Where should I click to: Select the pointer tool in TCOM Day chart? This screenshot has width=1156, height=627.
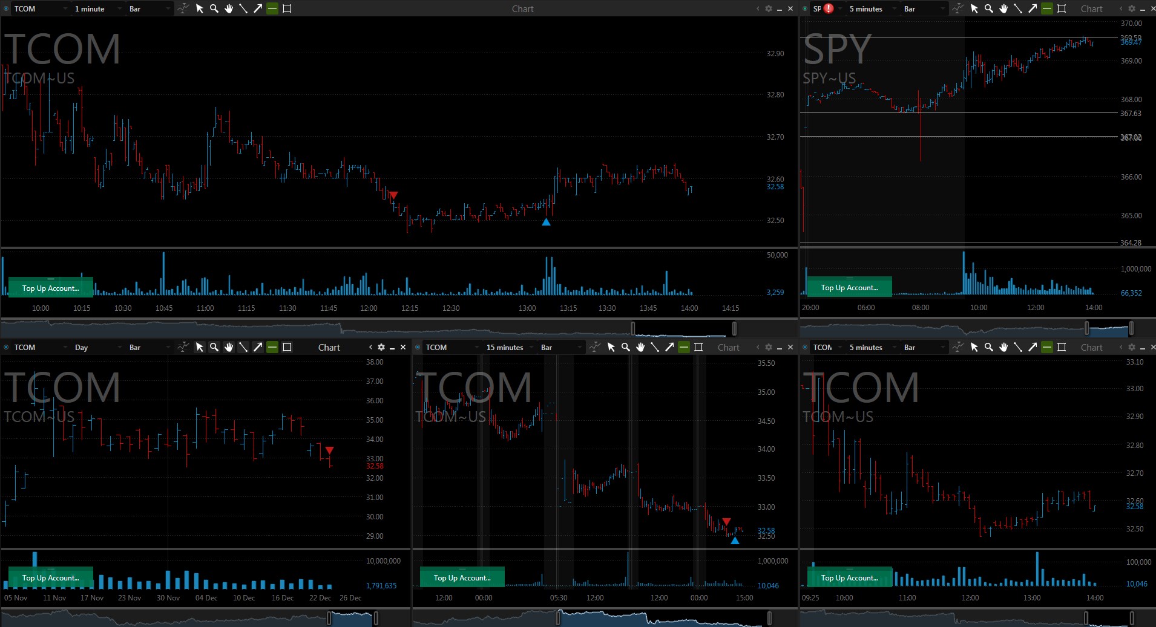pyautogui.click(x=200, y=347)
